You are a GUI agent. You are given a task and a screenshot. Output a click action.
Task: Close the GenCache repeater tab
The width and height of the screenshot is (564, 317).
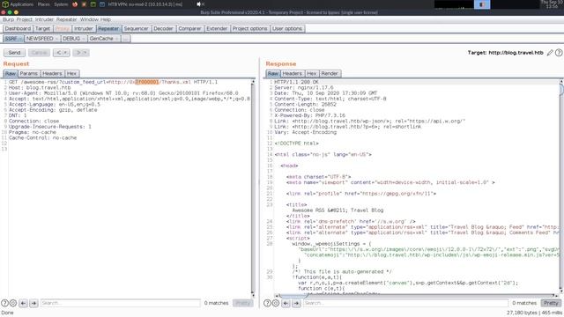click(117, 39)
